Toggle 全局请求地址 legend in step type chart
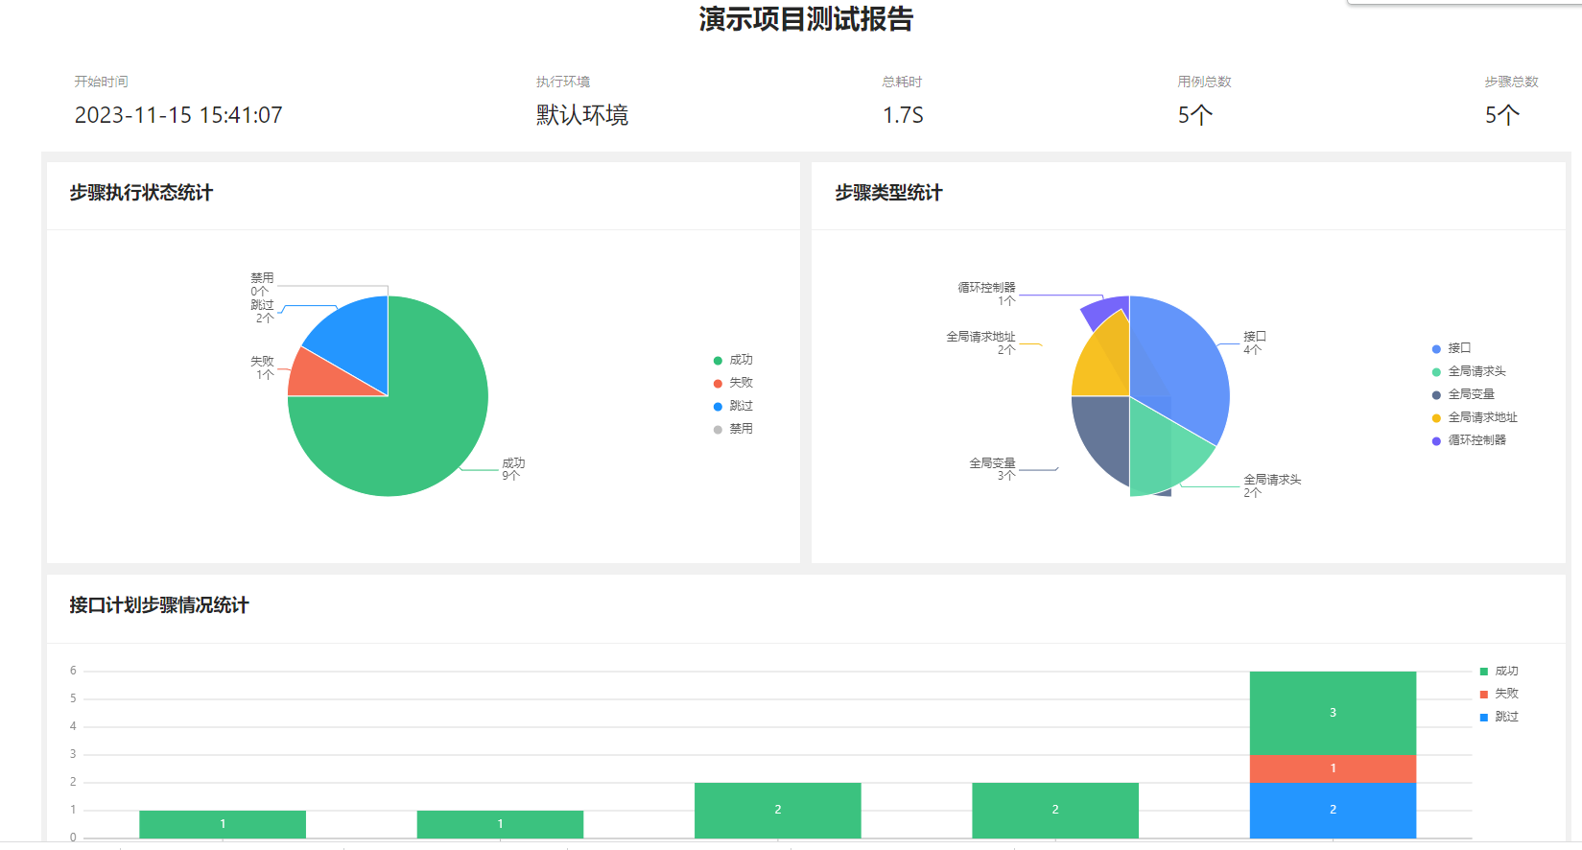The image size is (1582, 850). point(1475,417)
